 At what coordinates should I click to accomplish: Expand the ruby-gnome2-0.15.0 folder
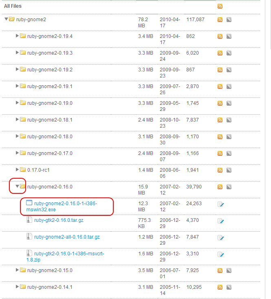pyautogui.click(x=17, y=270)
